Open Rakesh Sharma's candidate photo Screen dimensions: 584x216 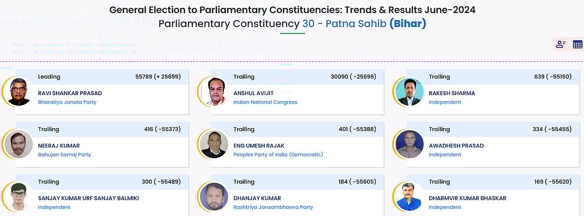click(409, 92)
